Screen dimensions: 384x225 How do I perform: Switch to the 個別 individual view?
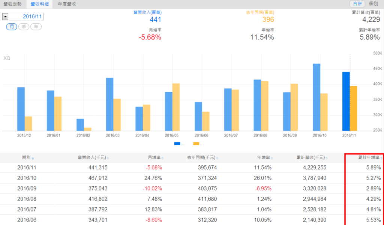click(373, 4)
